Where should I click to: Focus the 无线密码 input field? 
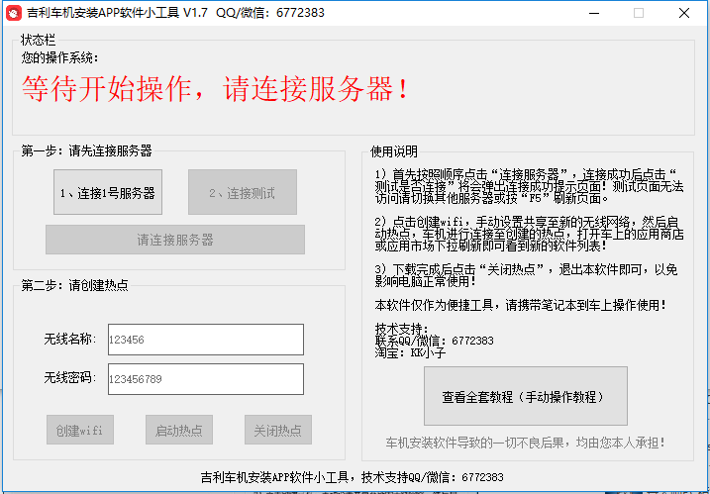pos(206,378)
